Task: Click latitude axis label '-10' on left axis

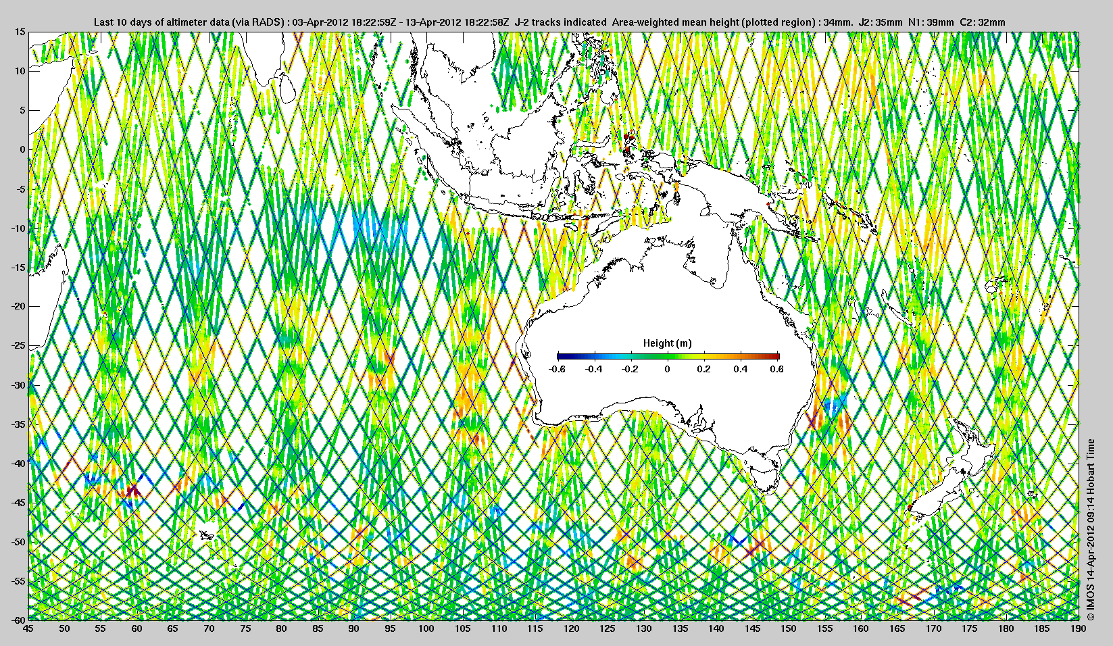Action: tap(18, 228)
